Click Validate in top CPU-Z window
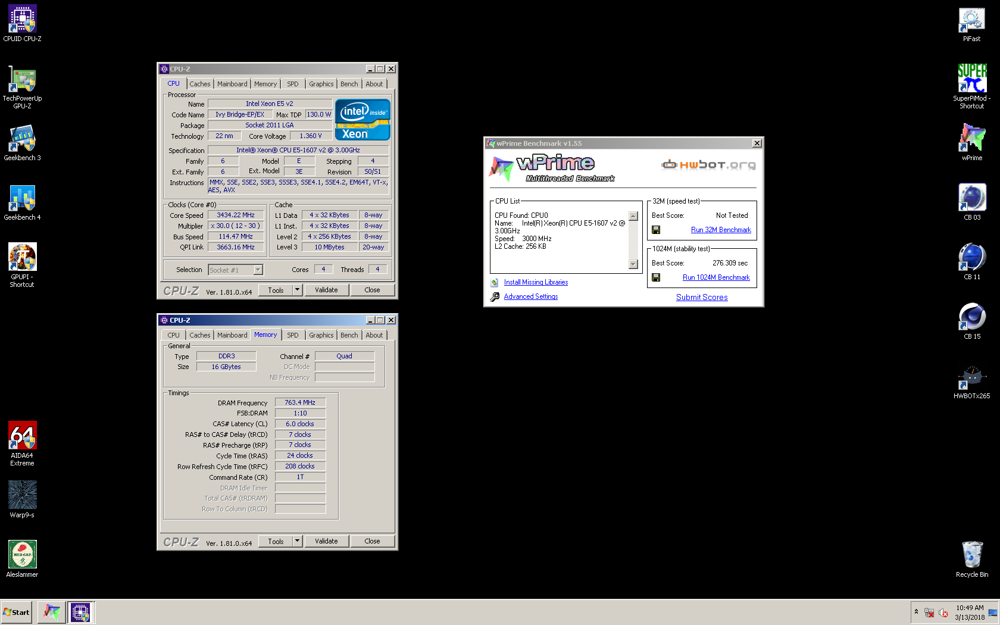 [x=326, y=290]
